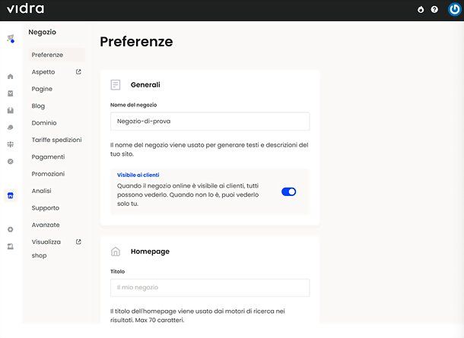Select the Pagamenti menu entry
The image size is (464, 338).
[x=48, y=157]
